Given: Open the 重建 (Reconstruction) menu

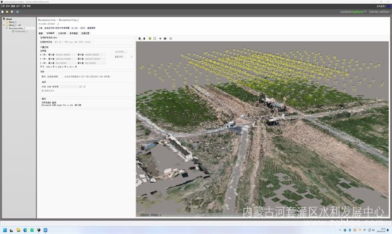Looking at the screenshot, I should point(13,6).
